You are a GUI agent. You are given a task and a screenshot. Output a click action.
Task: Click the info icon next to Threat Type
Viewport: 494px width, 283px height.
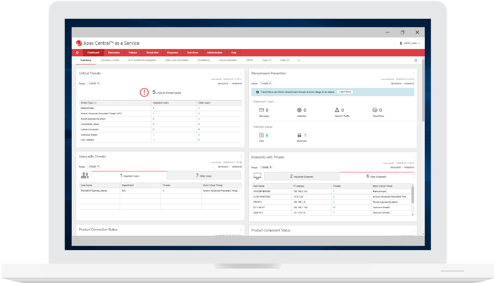[95, 103]
